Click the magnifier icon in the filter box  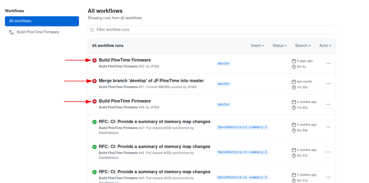pos(92,30)
